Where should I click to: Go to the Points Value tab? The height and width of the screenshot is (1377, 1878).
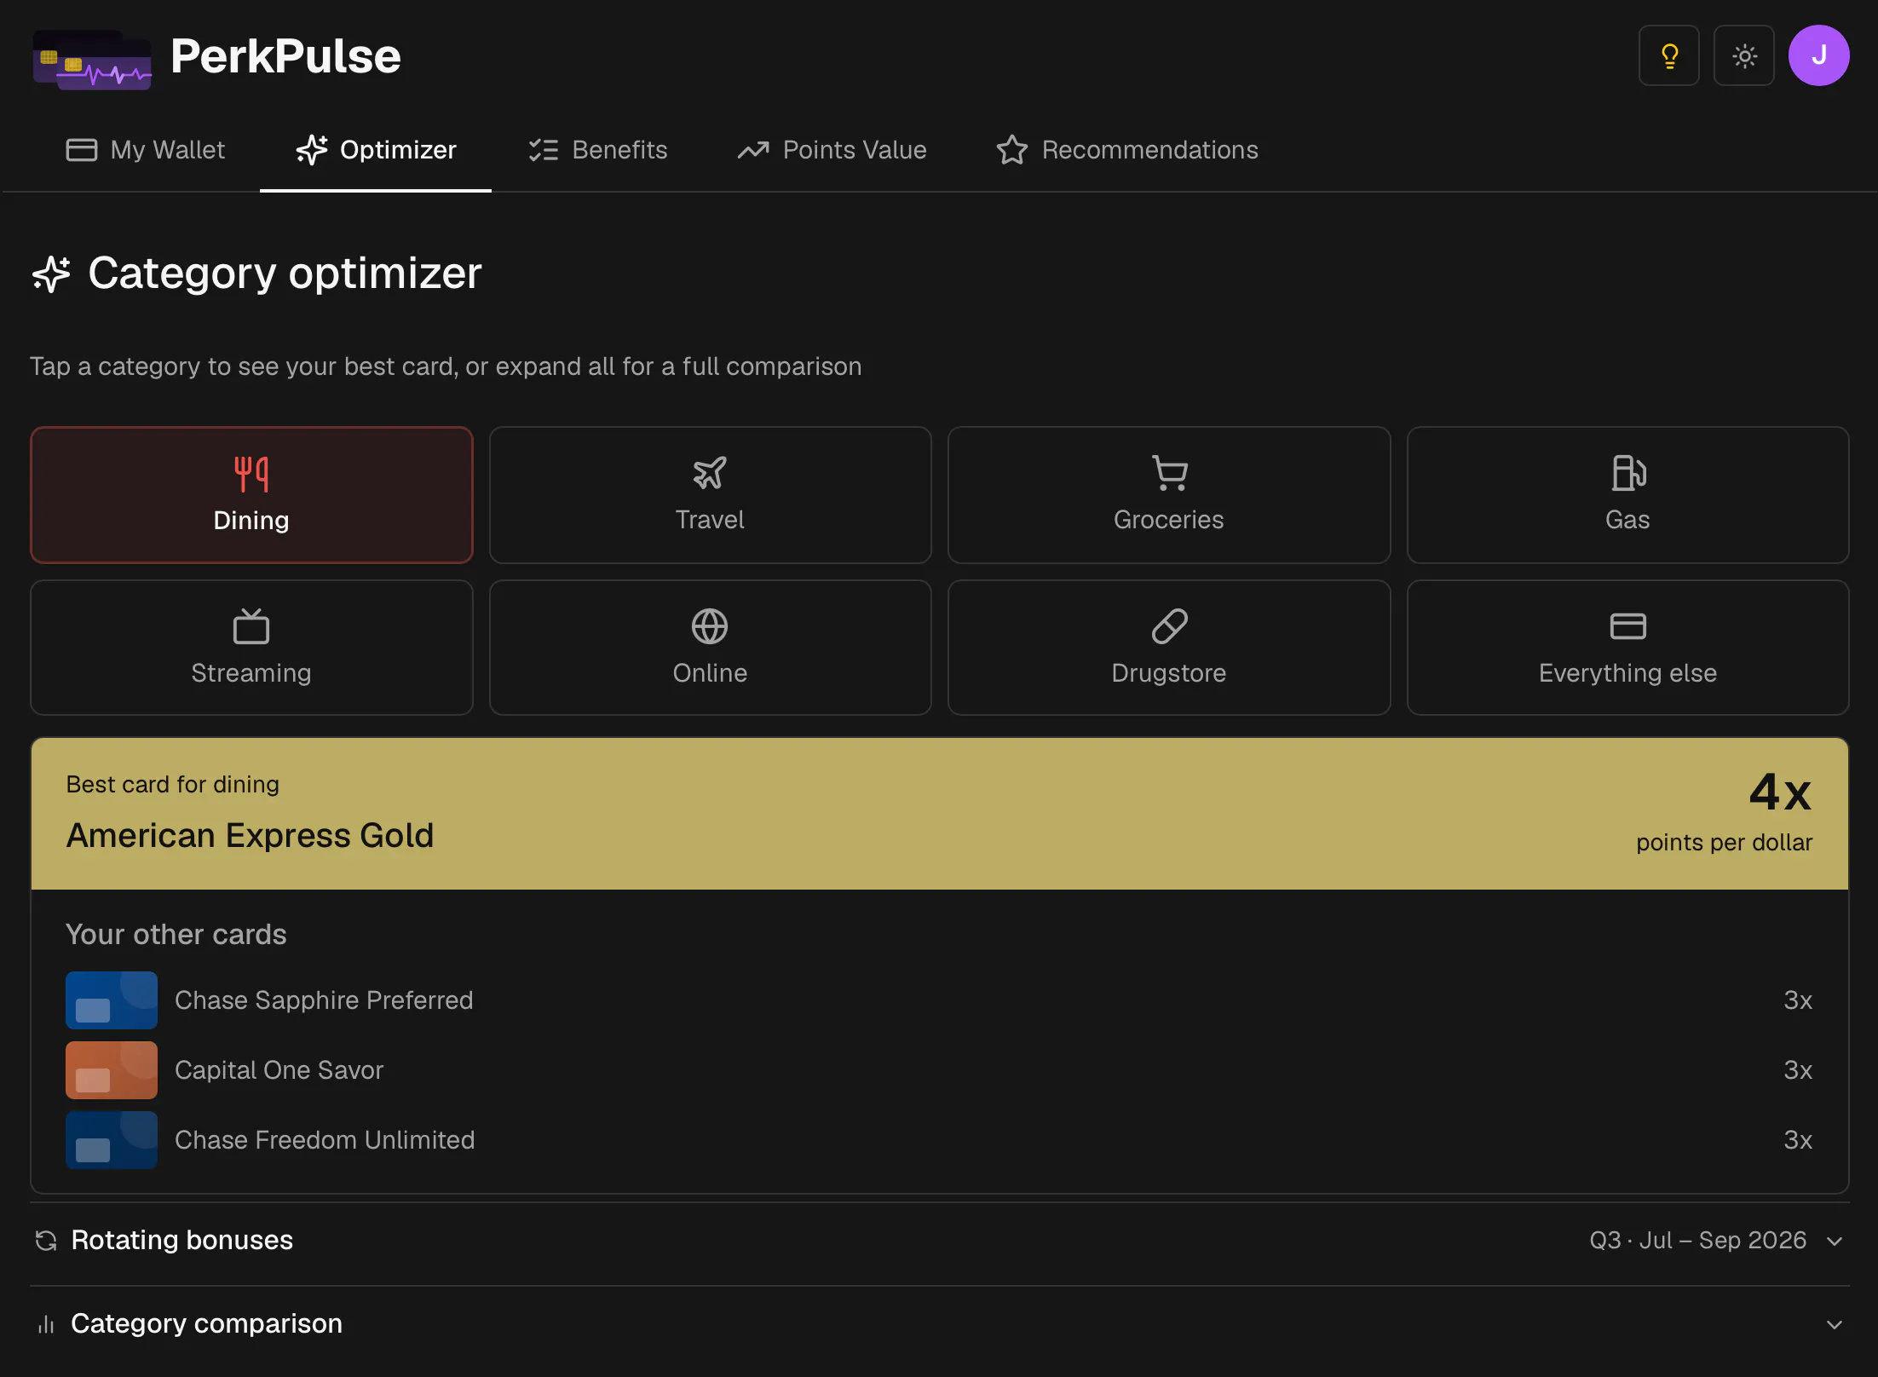832,150
